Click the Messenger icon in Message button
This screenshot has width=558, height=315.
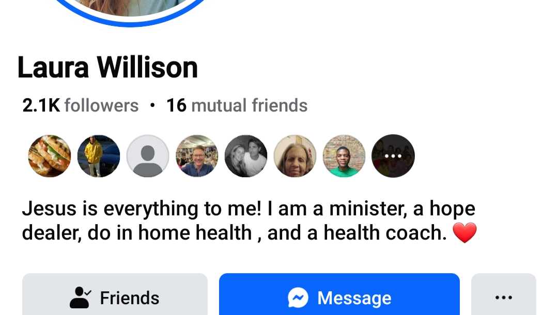click(298, 297)
